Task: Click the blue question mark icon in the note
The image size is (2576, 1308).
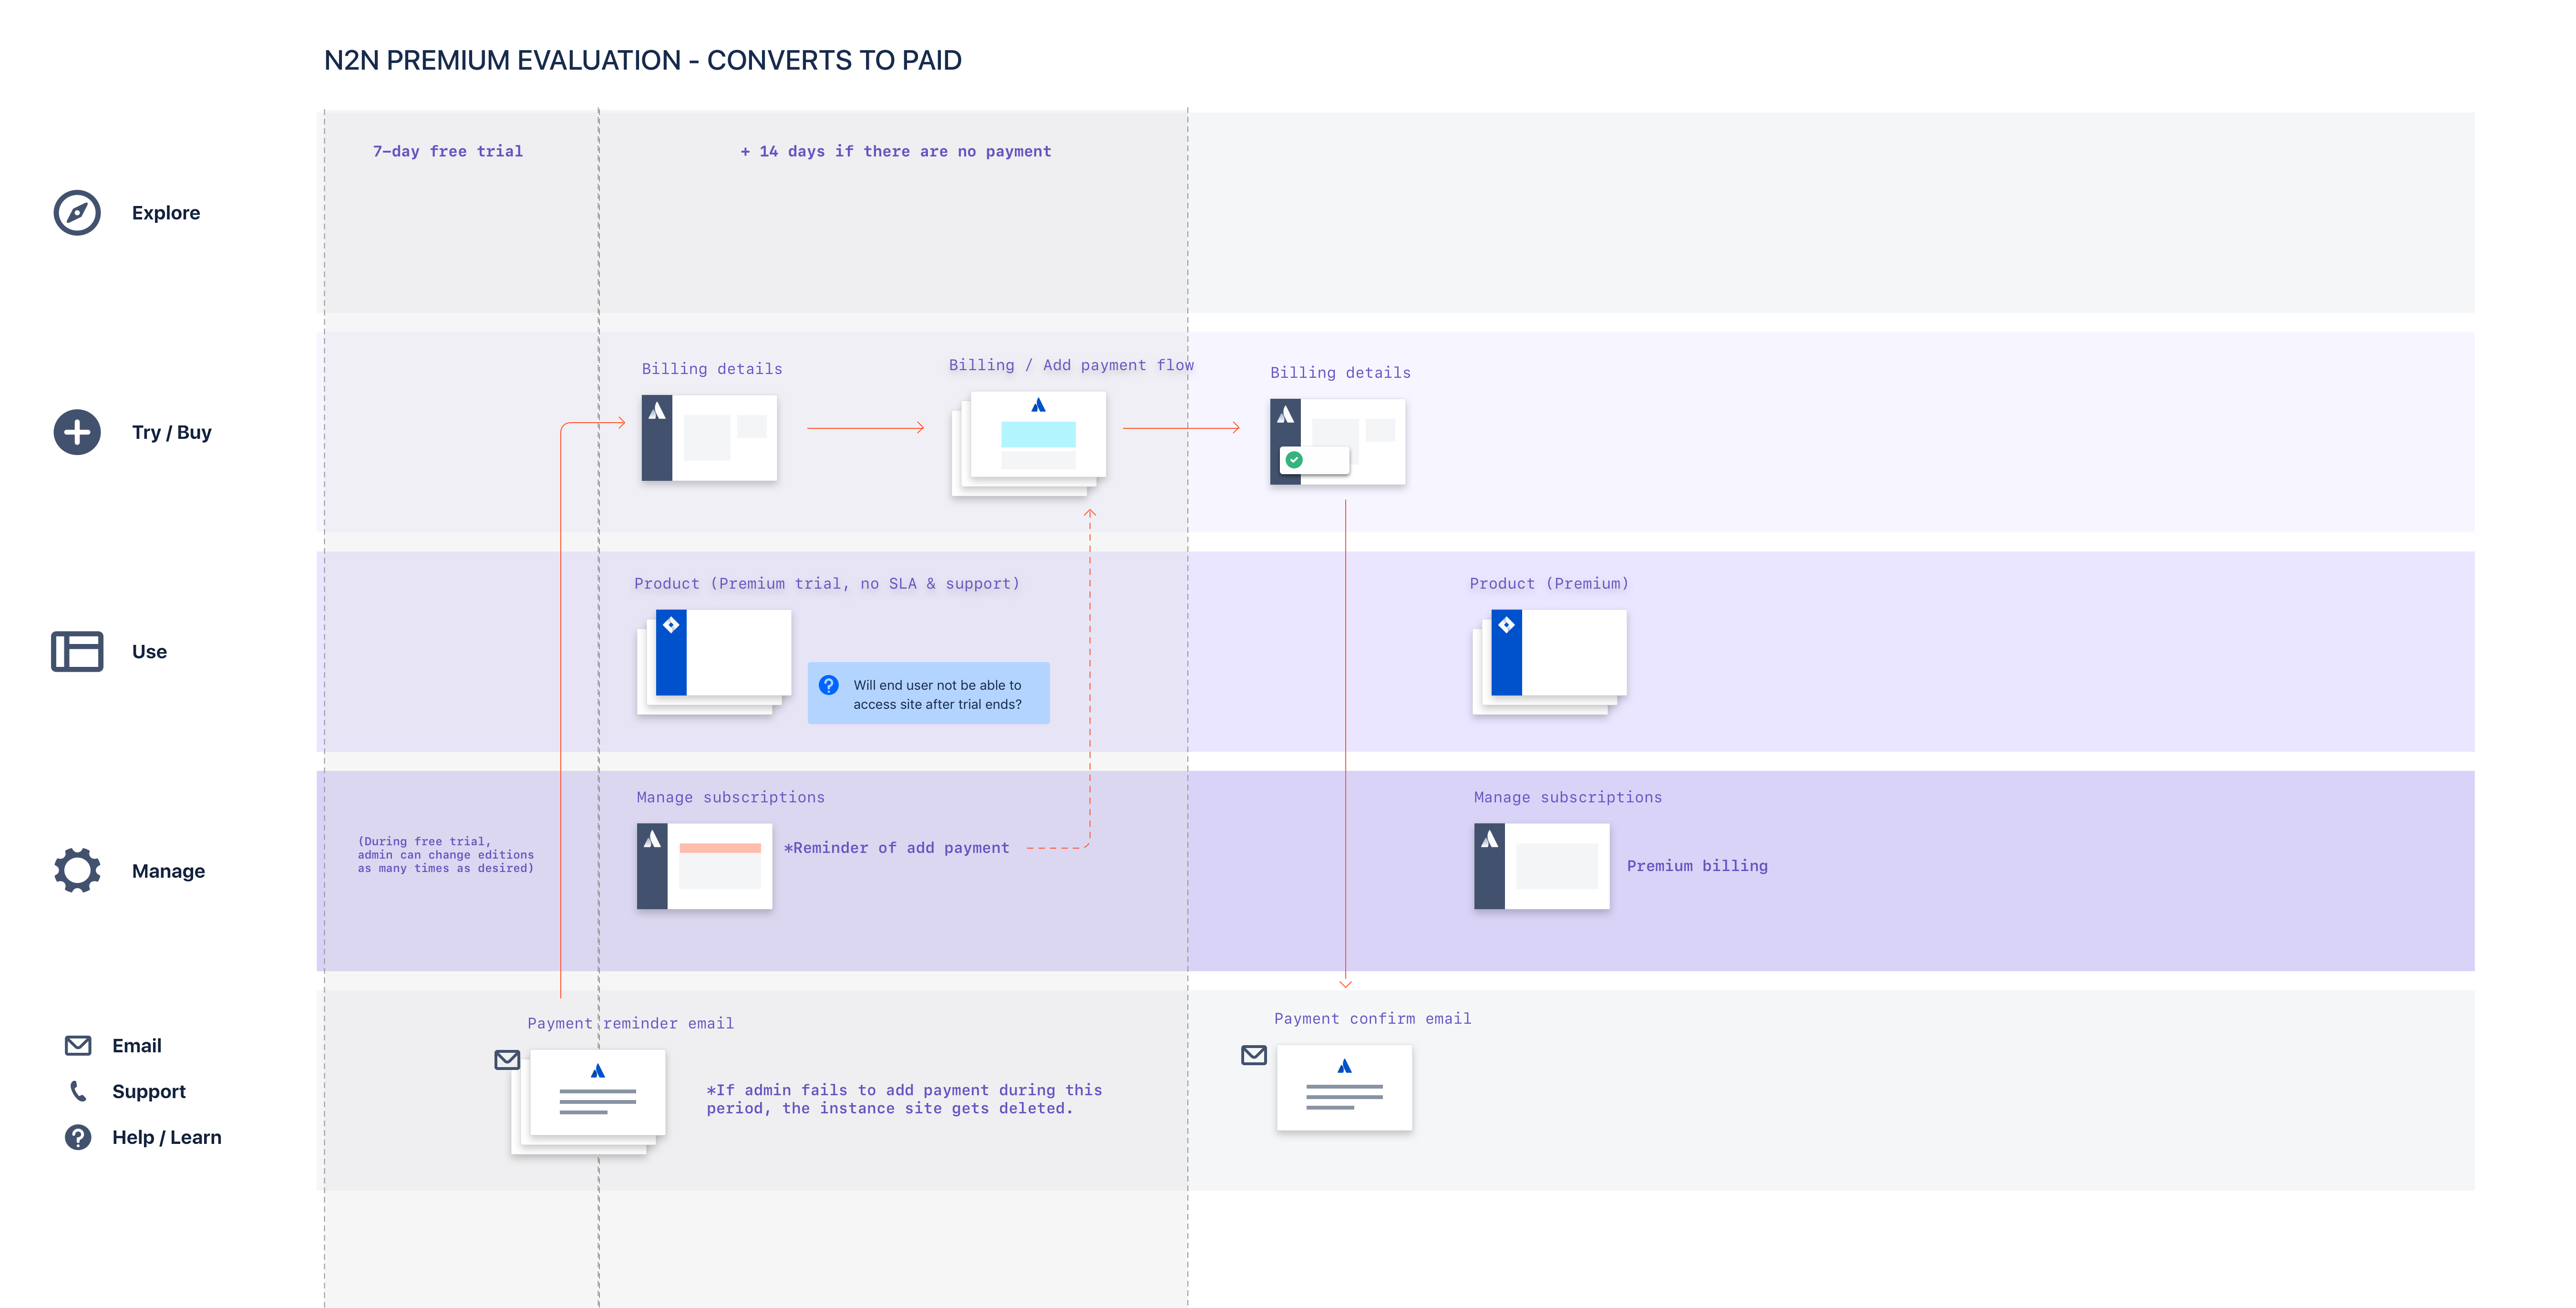Action: pos(829,685)
